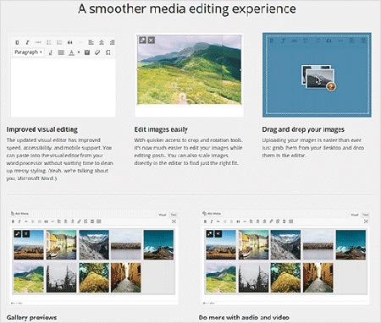
Task: Switch to the Text tab in the Gallery previews editor
Action: 174,215
